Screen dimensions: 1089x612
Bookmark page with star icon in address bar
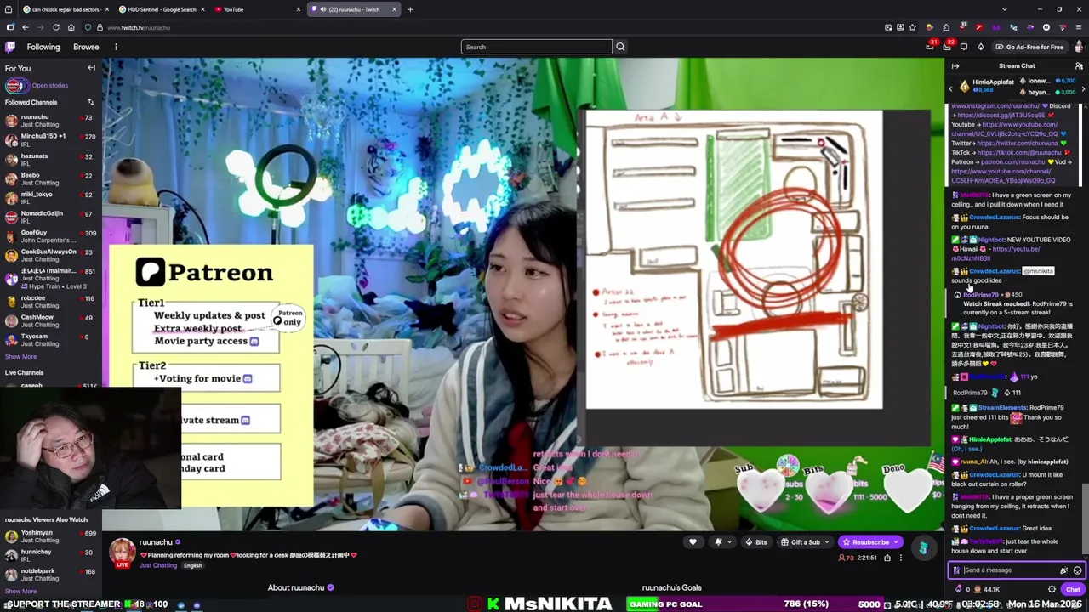pyautogui.click(x=912, y=27)
